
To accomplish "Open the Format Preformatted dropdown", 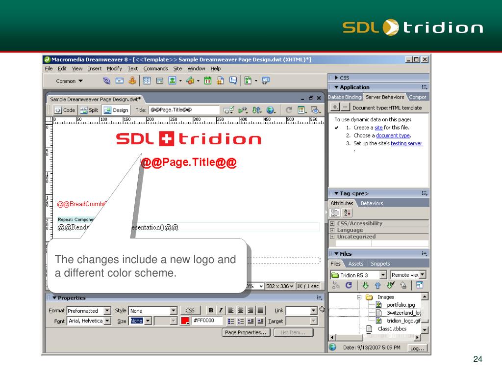I will (x=107, y=311).
